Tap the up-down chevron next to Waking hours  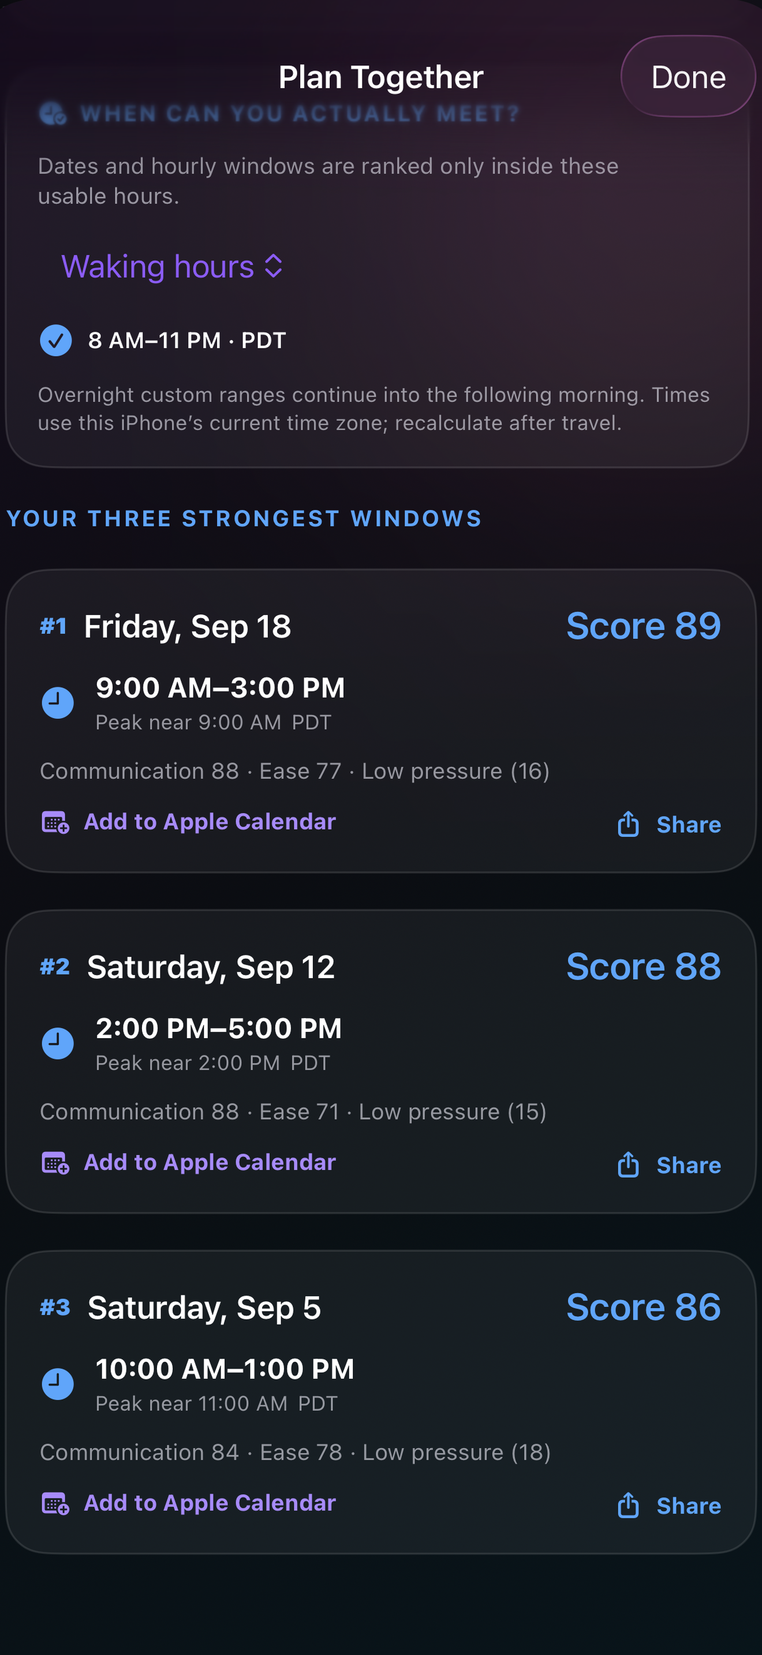coord(274,266)
